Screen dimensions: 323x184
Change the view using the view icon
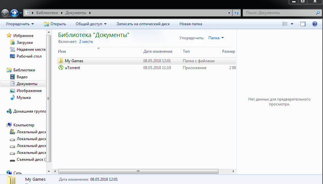(x=285, y=24)
